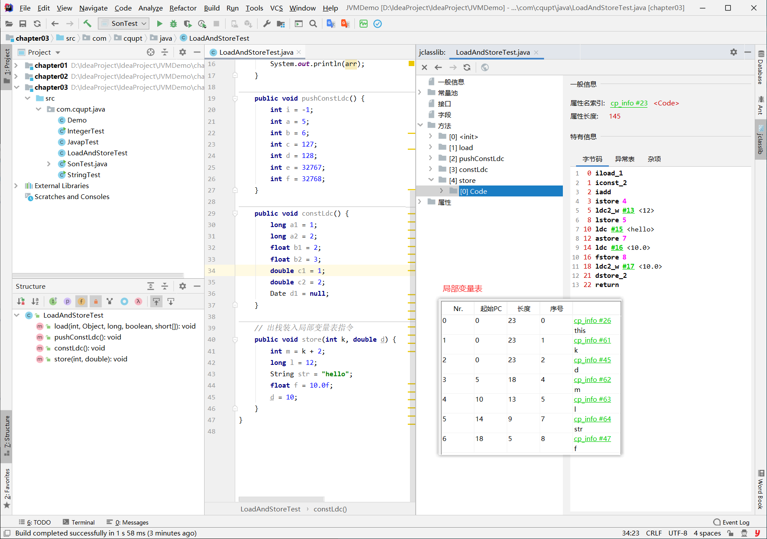Expand the 常量池 constant pool node
The image size is (767, 539).
point(420,93)
